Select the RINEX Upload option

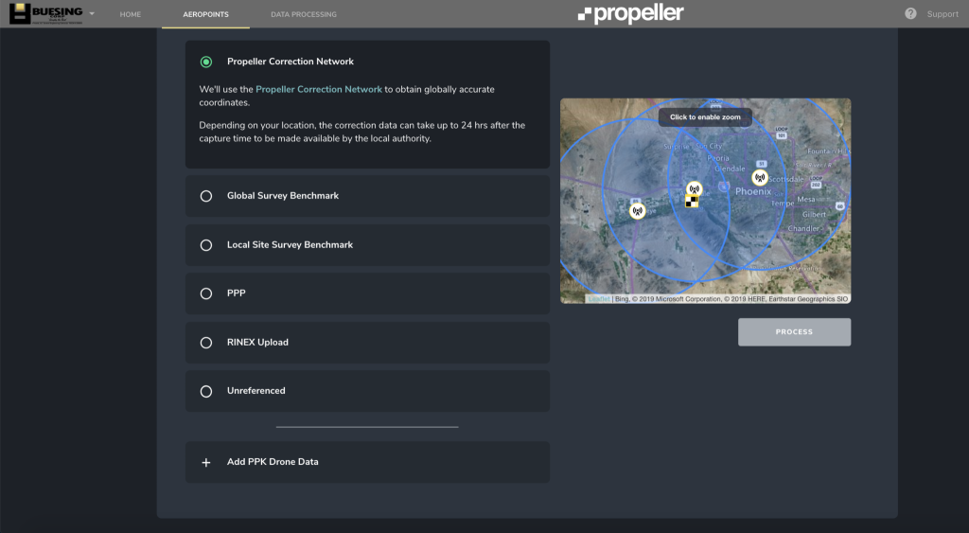click(x=206, y=343)
